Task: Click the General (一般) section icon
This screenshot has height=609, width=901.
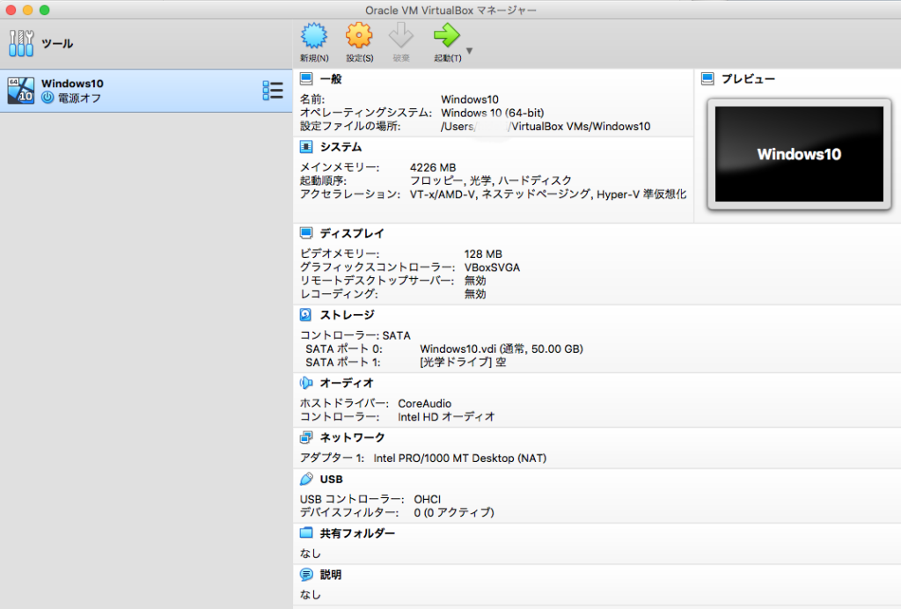Action: 306,78
